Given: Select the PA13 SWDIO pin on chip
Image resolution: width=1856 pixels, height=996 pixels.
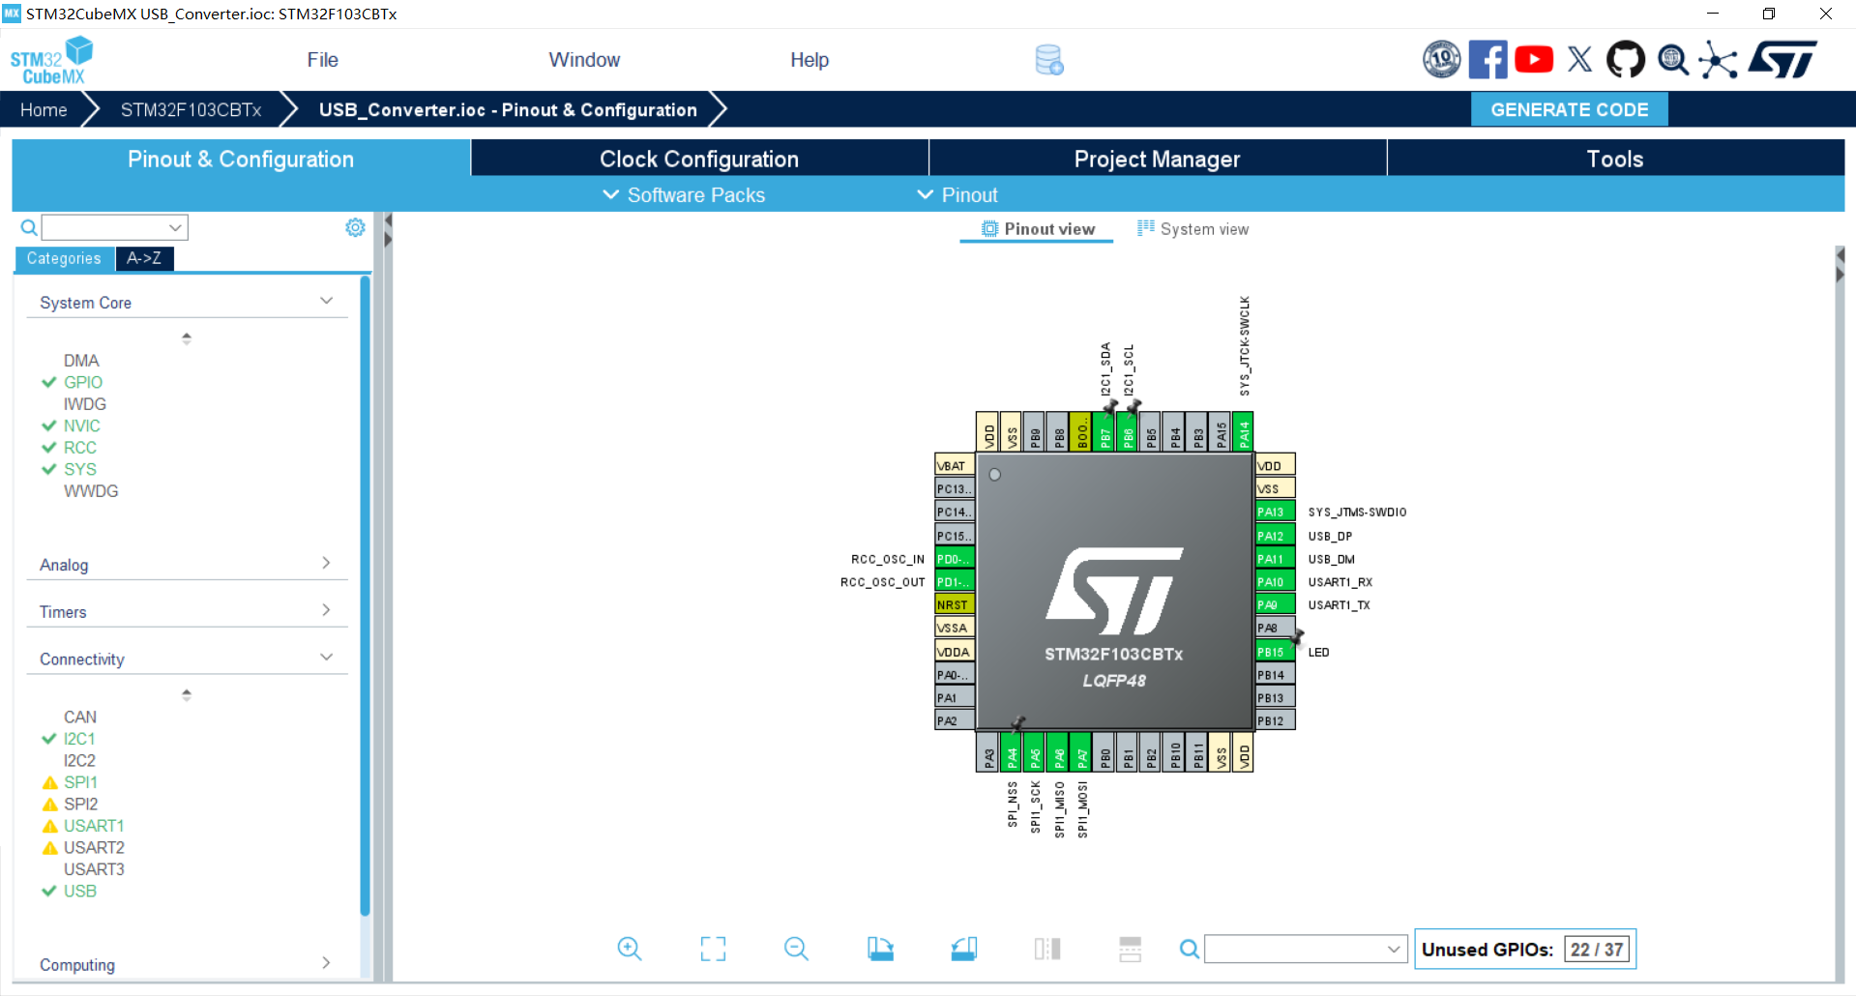Looking at the screenshot, I should [x=1274, y=513].
